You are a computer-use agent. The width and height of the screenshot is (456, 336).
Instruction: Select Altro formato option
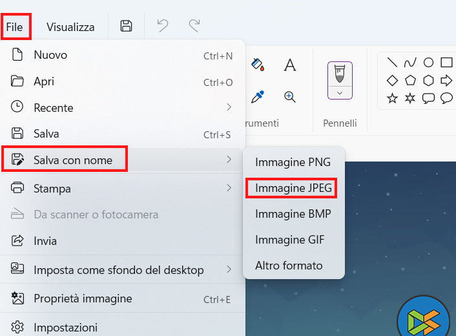(x=293, y=266)
